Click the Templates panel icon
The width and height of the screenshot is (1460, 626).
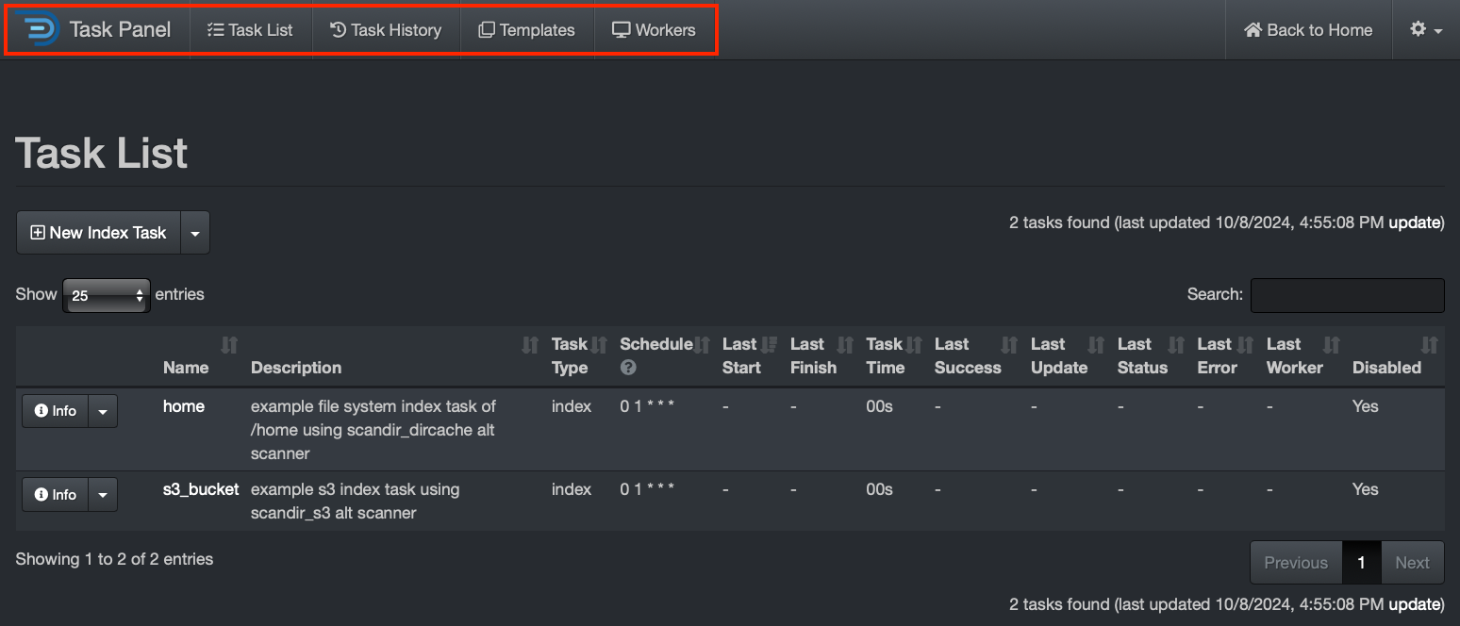pos(485,29)
